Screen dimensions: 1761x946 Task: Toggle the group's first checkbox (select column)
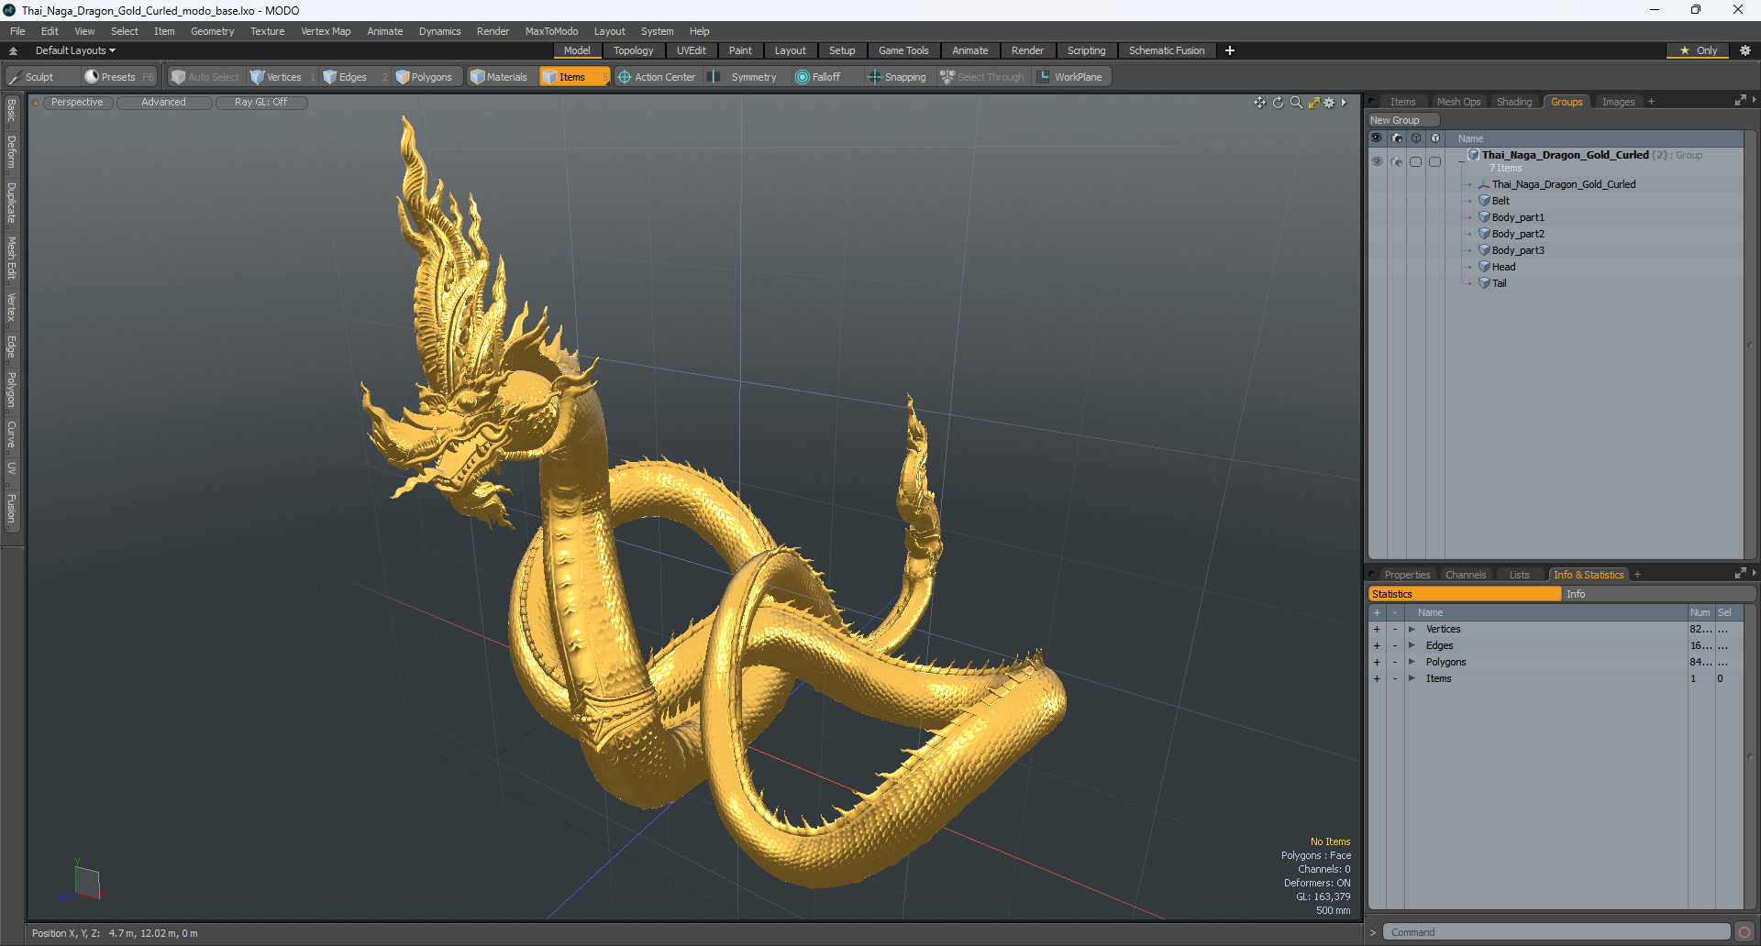click(x=1416, y=161)
